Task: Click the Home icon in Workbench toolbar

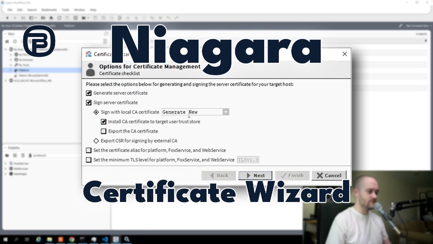Action: click(51, 18)
